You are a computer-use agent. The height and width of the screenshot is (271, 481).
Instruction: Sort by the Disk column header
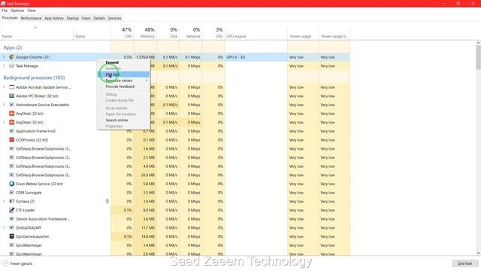click(x=168, y=32)
